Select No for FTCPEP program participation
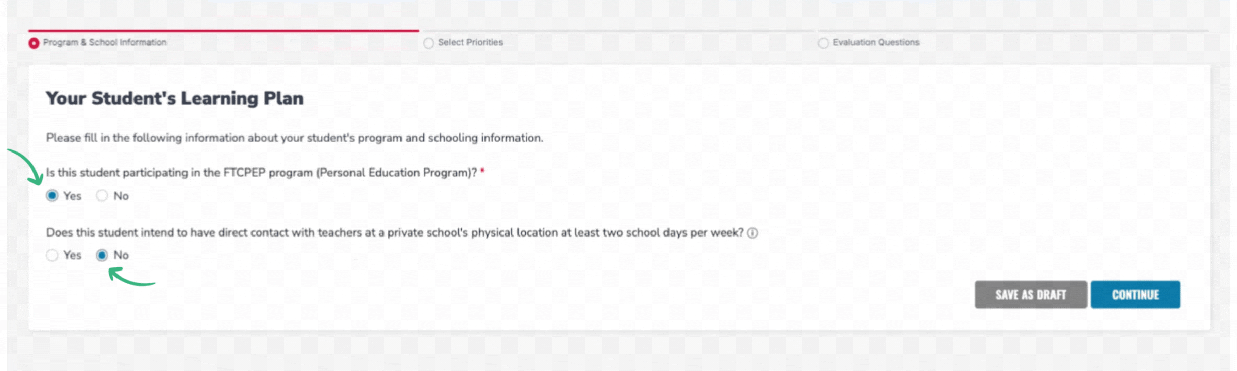This screenshot has width=1237, height=371. 102,196
